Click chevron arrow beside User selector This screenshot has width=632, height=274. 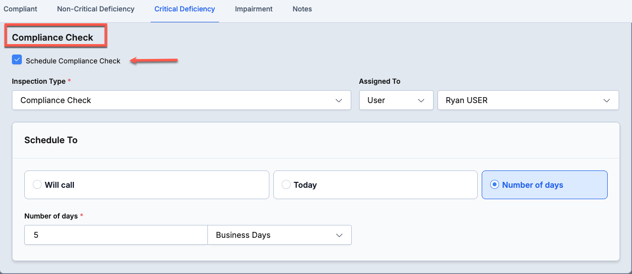pyautogui.click(x=421, y=101)
